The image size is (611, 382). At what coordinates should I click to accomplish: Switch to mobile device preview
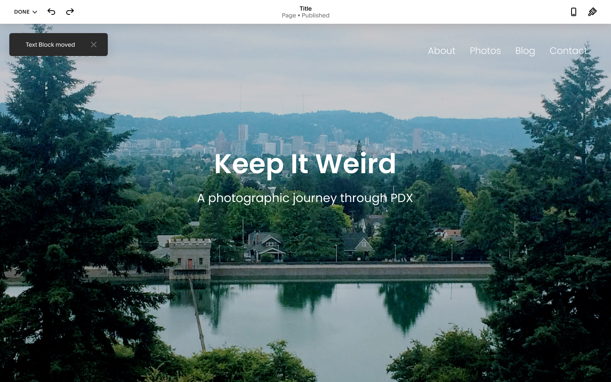574,12
